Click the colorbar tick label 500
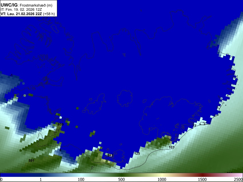 pyautogui.click(x=121, y=179)
